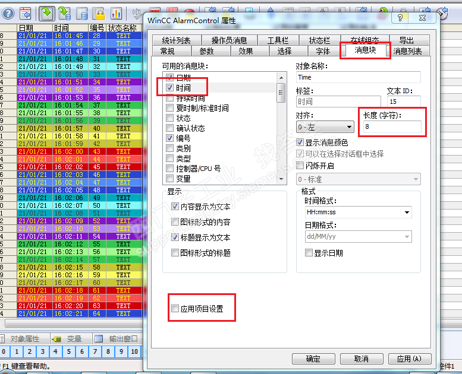Switch to the 工具栏 tab
The height and width of the screenshot is (374, 462).
[278, 40]
